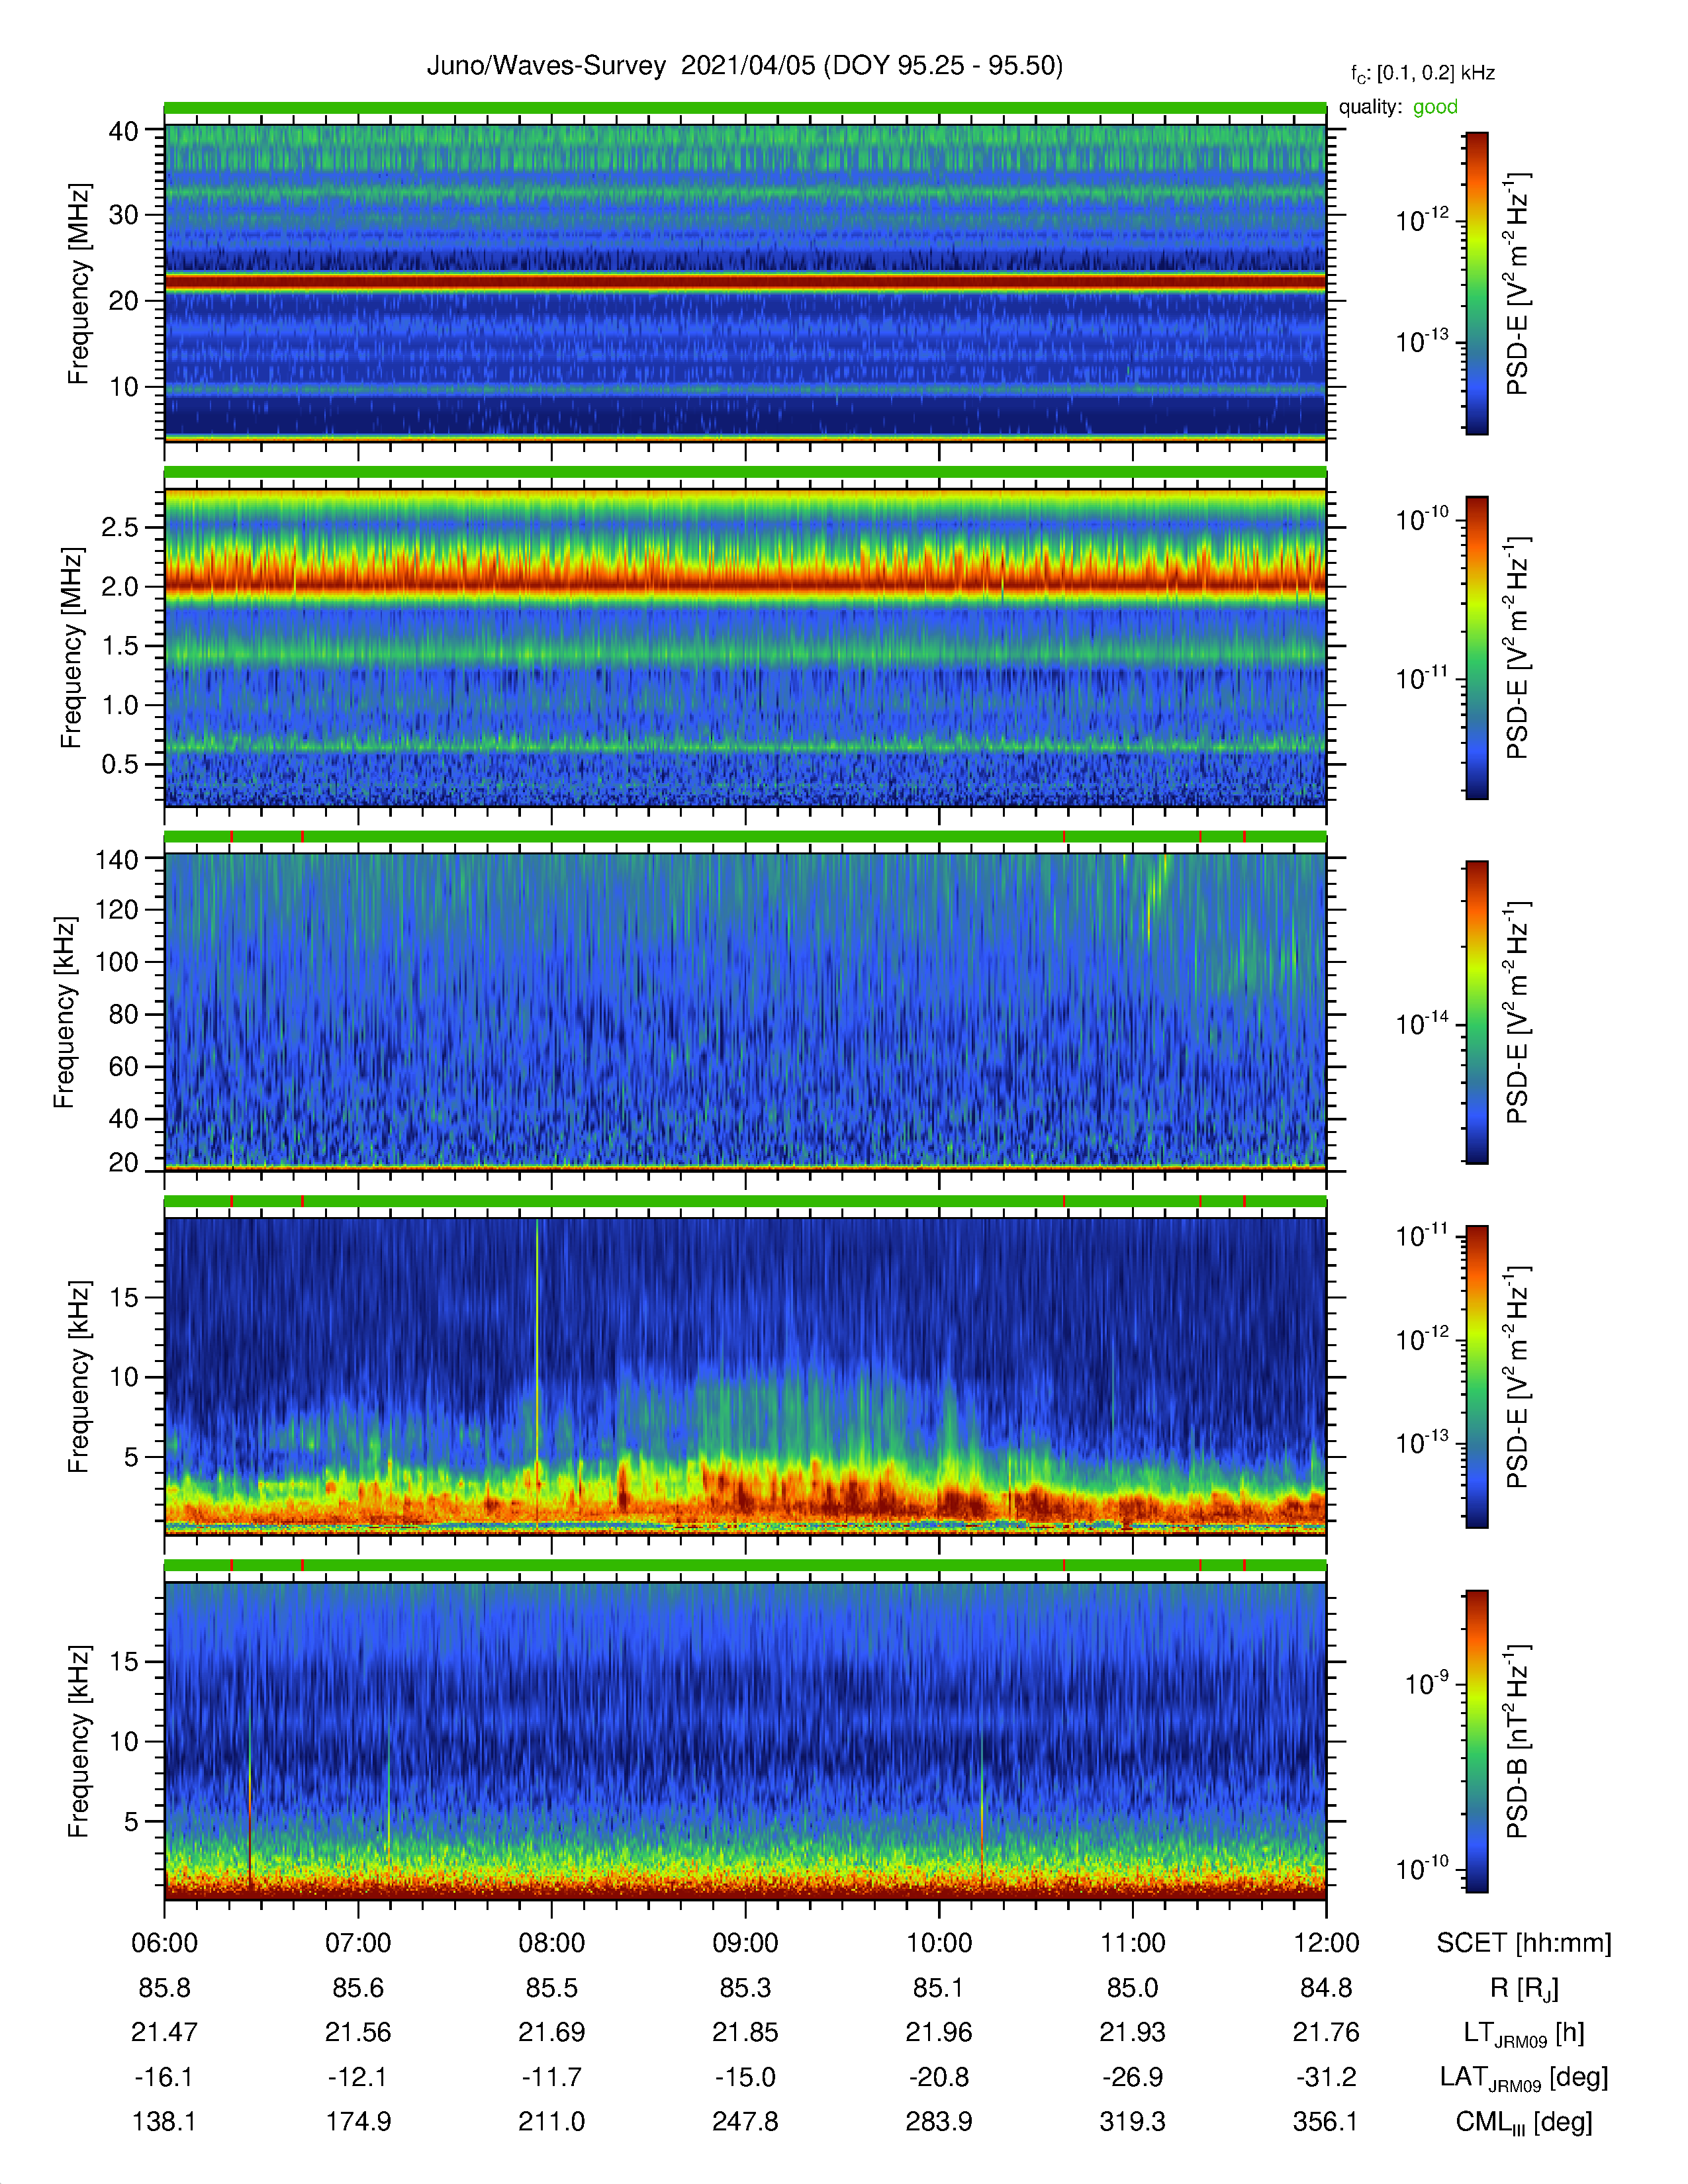Click the -31.2 latitude value

1326,2077
